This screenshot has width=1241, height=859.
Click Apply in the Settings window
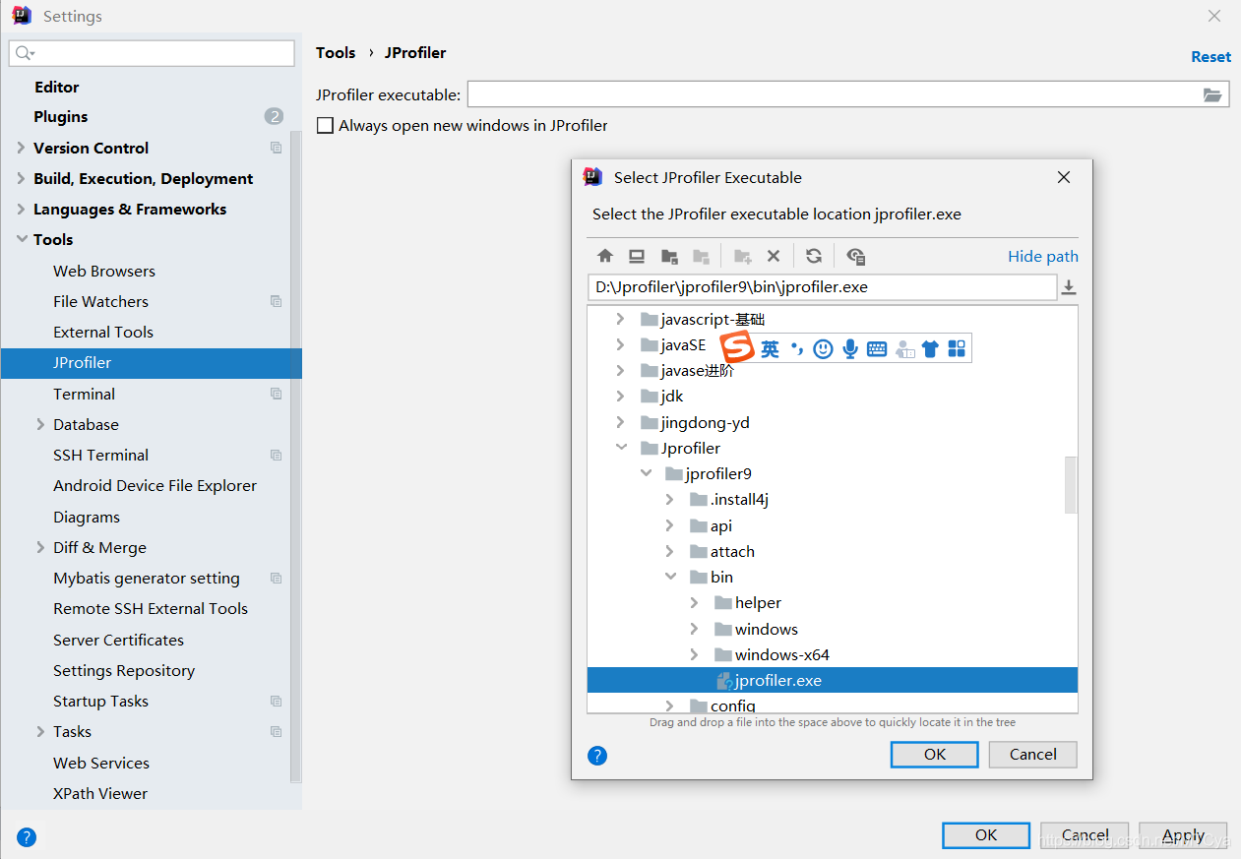pyautogui.click(x=1183, y=835)
